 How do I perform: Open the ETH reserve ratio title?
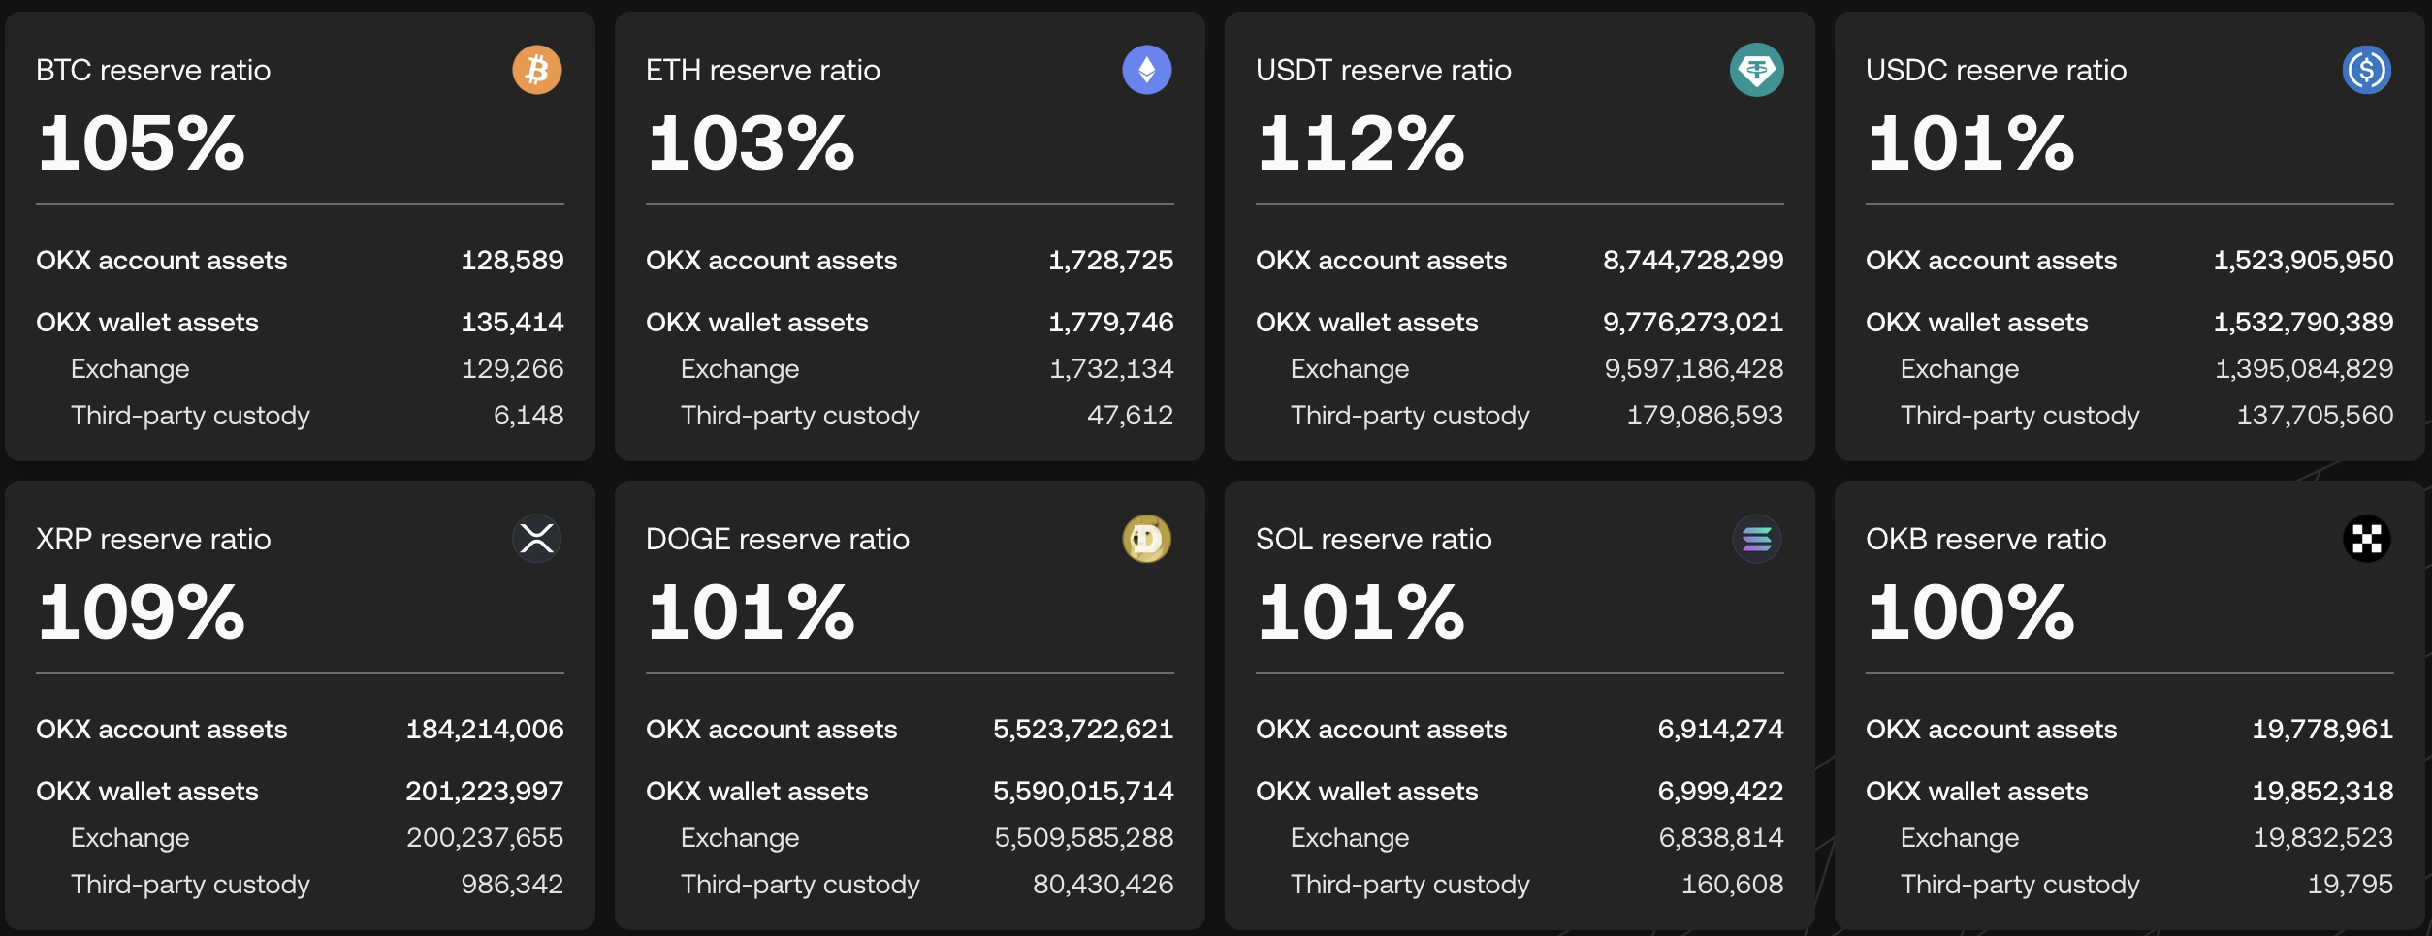coord(763,70)
